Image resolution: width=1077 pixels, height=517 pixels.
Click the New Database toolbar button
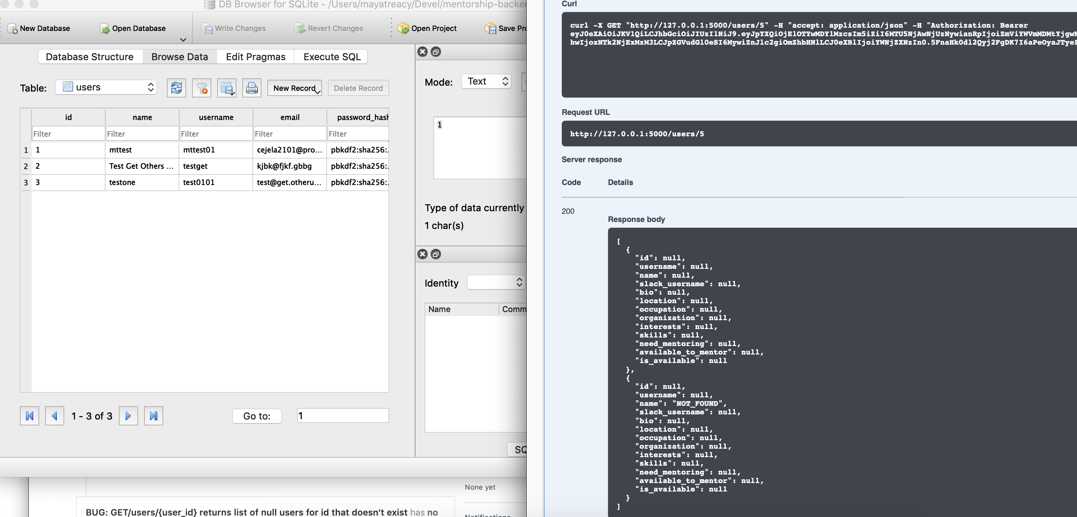click(39, 28)
